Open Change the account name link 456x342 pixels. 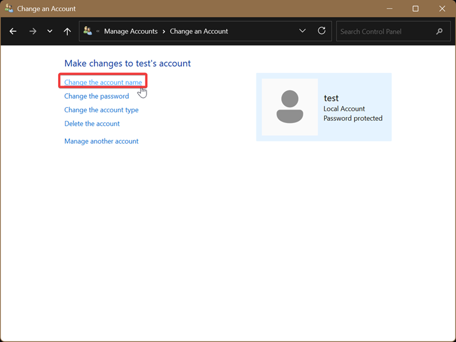pyautogui.click(x=103, y=82)
